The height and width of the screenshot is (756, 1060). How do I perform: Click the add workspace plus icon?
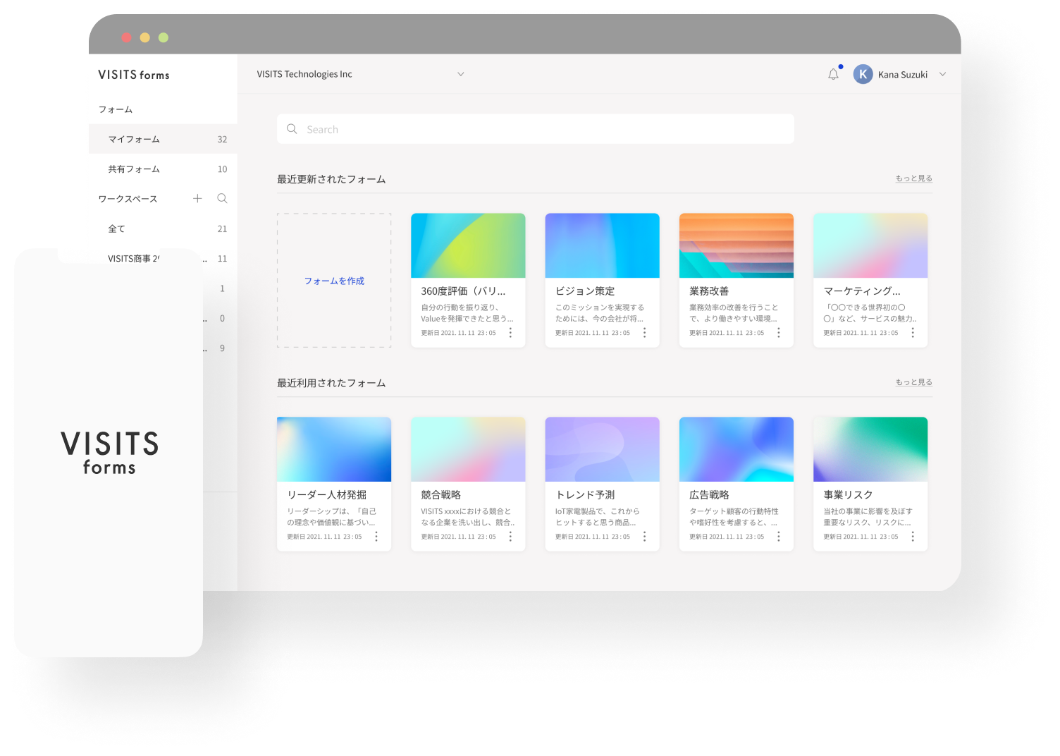(x=197, y=199)
